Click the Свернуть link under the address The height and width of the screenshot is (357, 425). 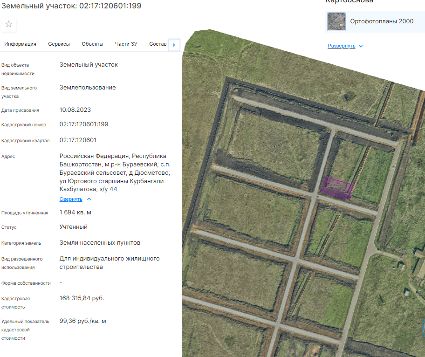point(71,199)
